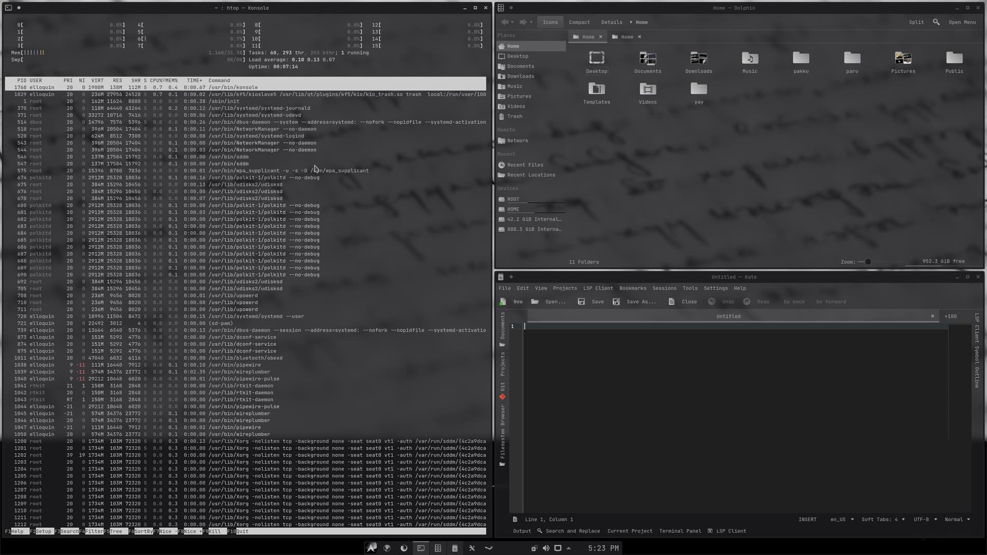Launch Firefox from the taskbar

(x=404, y=548)
